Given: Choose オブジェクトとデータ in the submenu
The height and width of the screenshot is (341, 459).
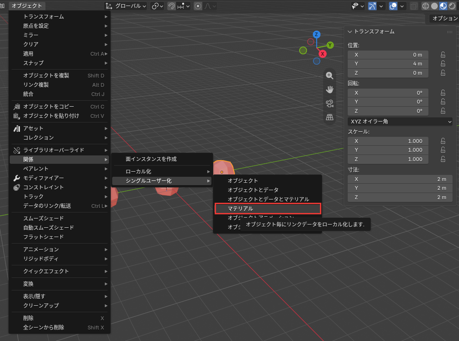Looking at the screenshot, I should [x=268, y=190].
